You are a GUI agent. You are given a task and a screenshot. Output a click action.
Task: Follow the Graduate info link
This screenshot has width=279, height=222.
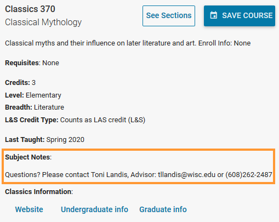(163, 209)
